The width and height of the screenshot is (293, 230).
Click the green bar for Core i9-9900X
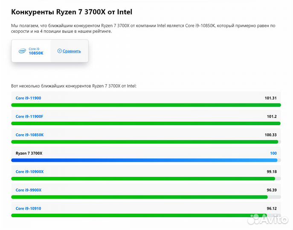click(139, 197)
